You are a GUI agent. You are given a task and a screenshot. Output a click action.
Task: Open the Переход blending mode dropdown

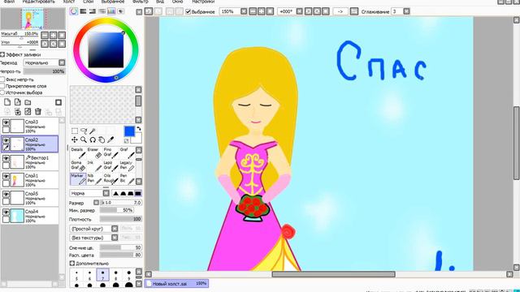coord(62,62)
